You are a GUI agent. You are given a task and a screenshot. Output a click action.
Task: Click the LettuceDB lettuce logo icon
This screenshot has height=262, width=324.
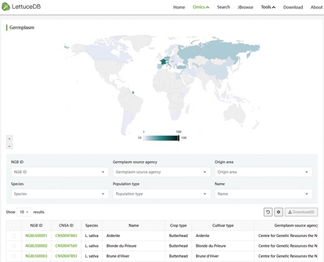[x=6, y=7]
